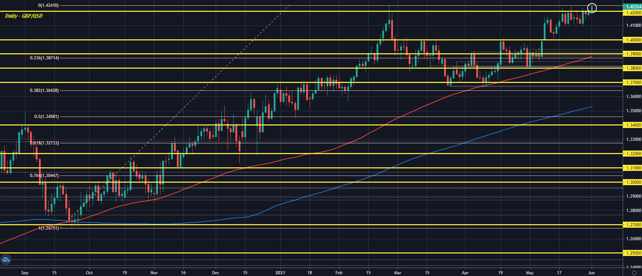The image size is (642, 276).
Task: Select Fibonacci label 0(1.42410)
Action: coord(48,5)
